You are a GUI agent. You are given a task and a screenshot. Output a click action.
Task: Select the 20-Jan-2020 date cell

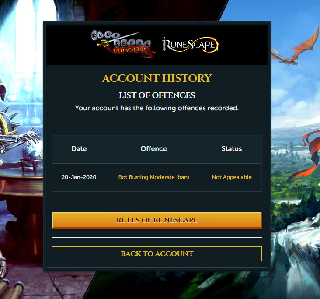click(x=79, y=177)
